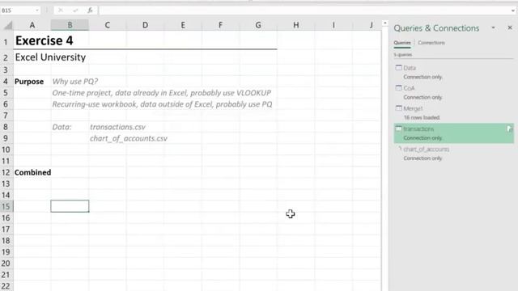Image resolution: width=518 pixels, height=291 pixels.
Task: Click the preview sheet icon on transactions row
Action: pyautogui.click(x=509, y=129)
